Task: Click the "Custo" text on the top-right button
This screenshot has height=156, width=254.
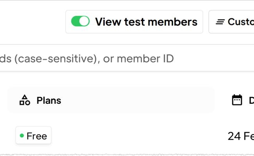Action: pyautogui.click(x=240, y=22)
